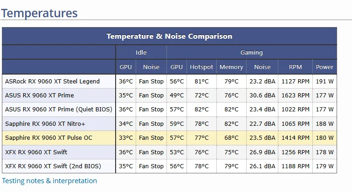Click the 22.7 dBA noise cell
The height and width of the screenshot is (192, 352).
(262, 123)
